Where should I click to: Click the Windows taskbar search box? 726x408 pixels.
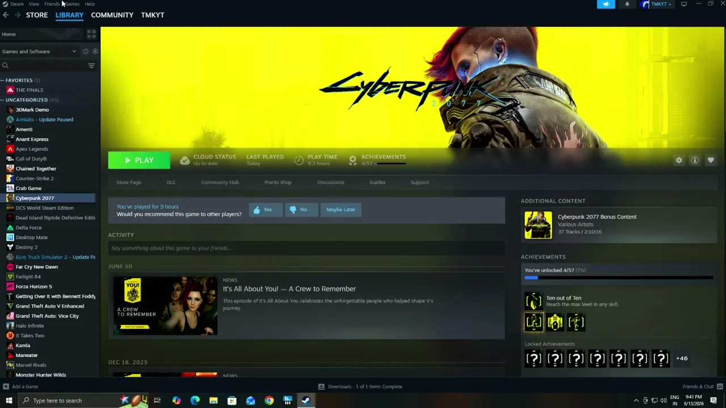point(83,401)
